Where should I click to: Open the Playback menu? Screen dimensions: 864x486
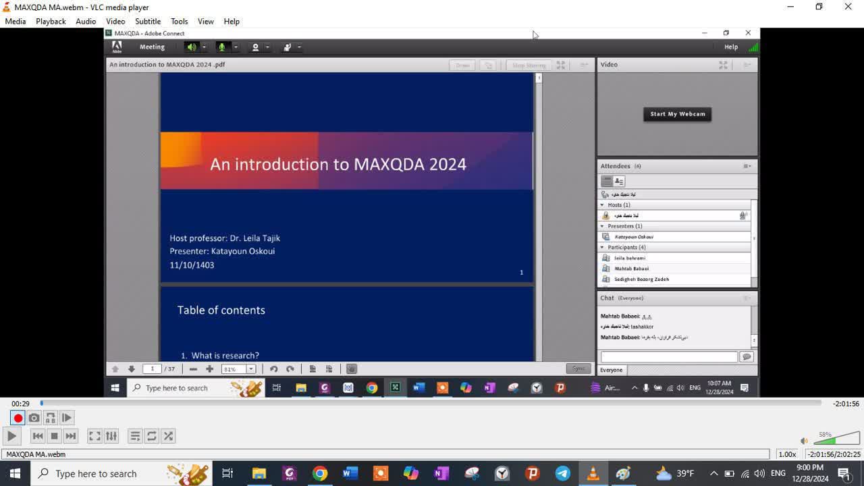point(51,21)
